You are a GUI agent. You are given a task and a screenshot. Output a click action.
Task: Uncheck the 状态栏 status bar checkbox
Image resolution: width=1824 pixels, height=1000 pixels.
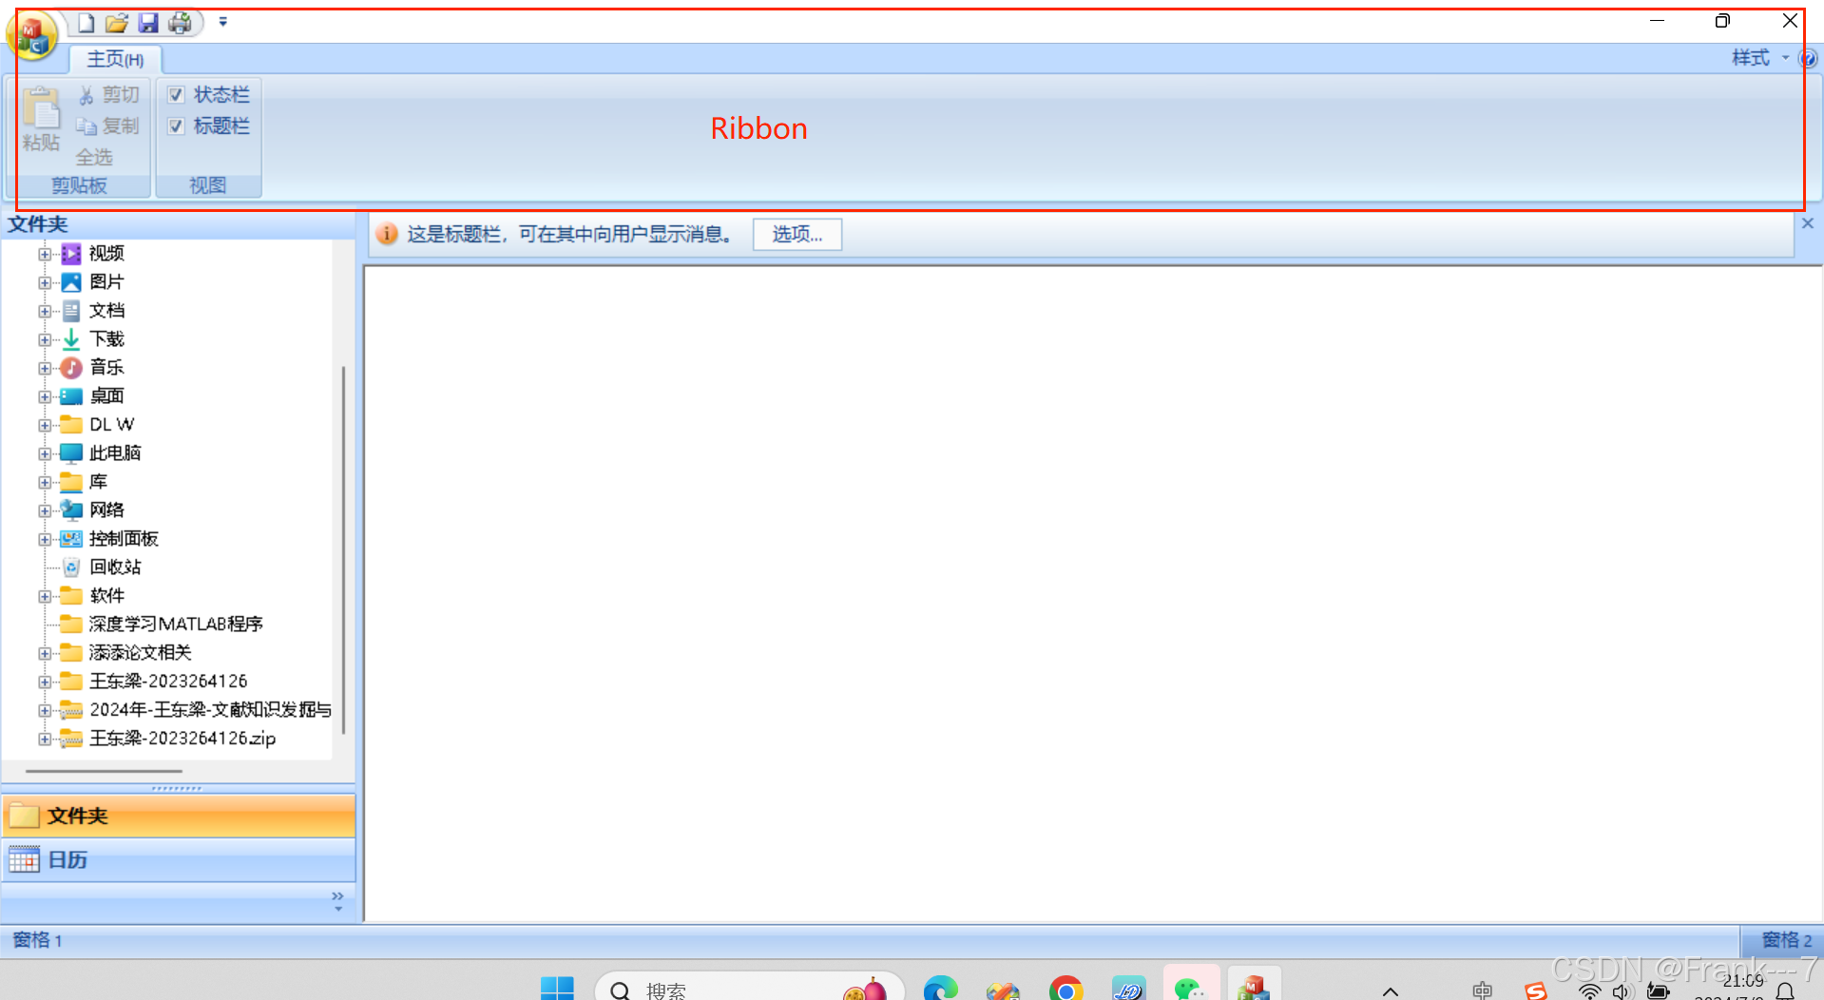[175, 94]
